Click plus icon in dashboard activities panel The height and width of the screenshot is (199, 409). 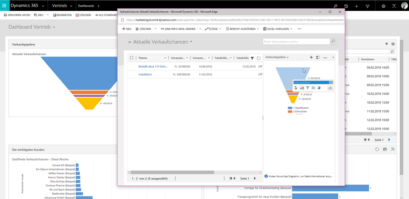386,44
